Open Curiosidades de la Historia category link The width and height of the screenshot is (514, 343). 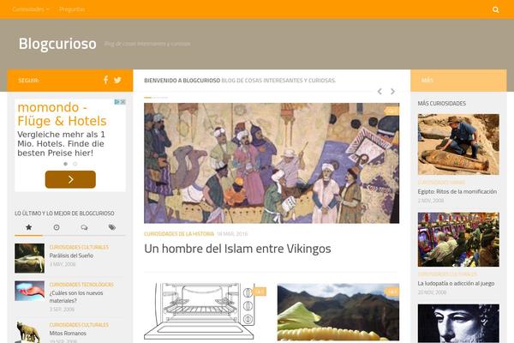point(179,234)
